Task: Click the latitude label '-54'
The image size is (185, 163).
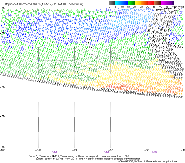Action: (x=2, y=59)
